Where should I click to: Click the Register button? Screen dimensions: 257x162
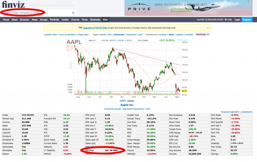tap(247, 20)
